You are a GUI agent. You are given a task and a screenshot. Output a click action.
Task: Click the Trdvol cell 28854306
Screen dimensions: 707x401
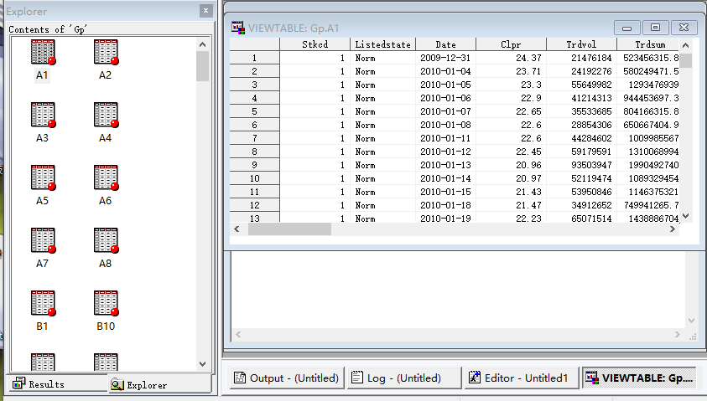pos(581,125)
